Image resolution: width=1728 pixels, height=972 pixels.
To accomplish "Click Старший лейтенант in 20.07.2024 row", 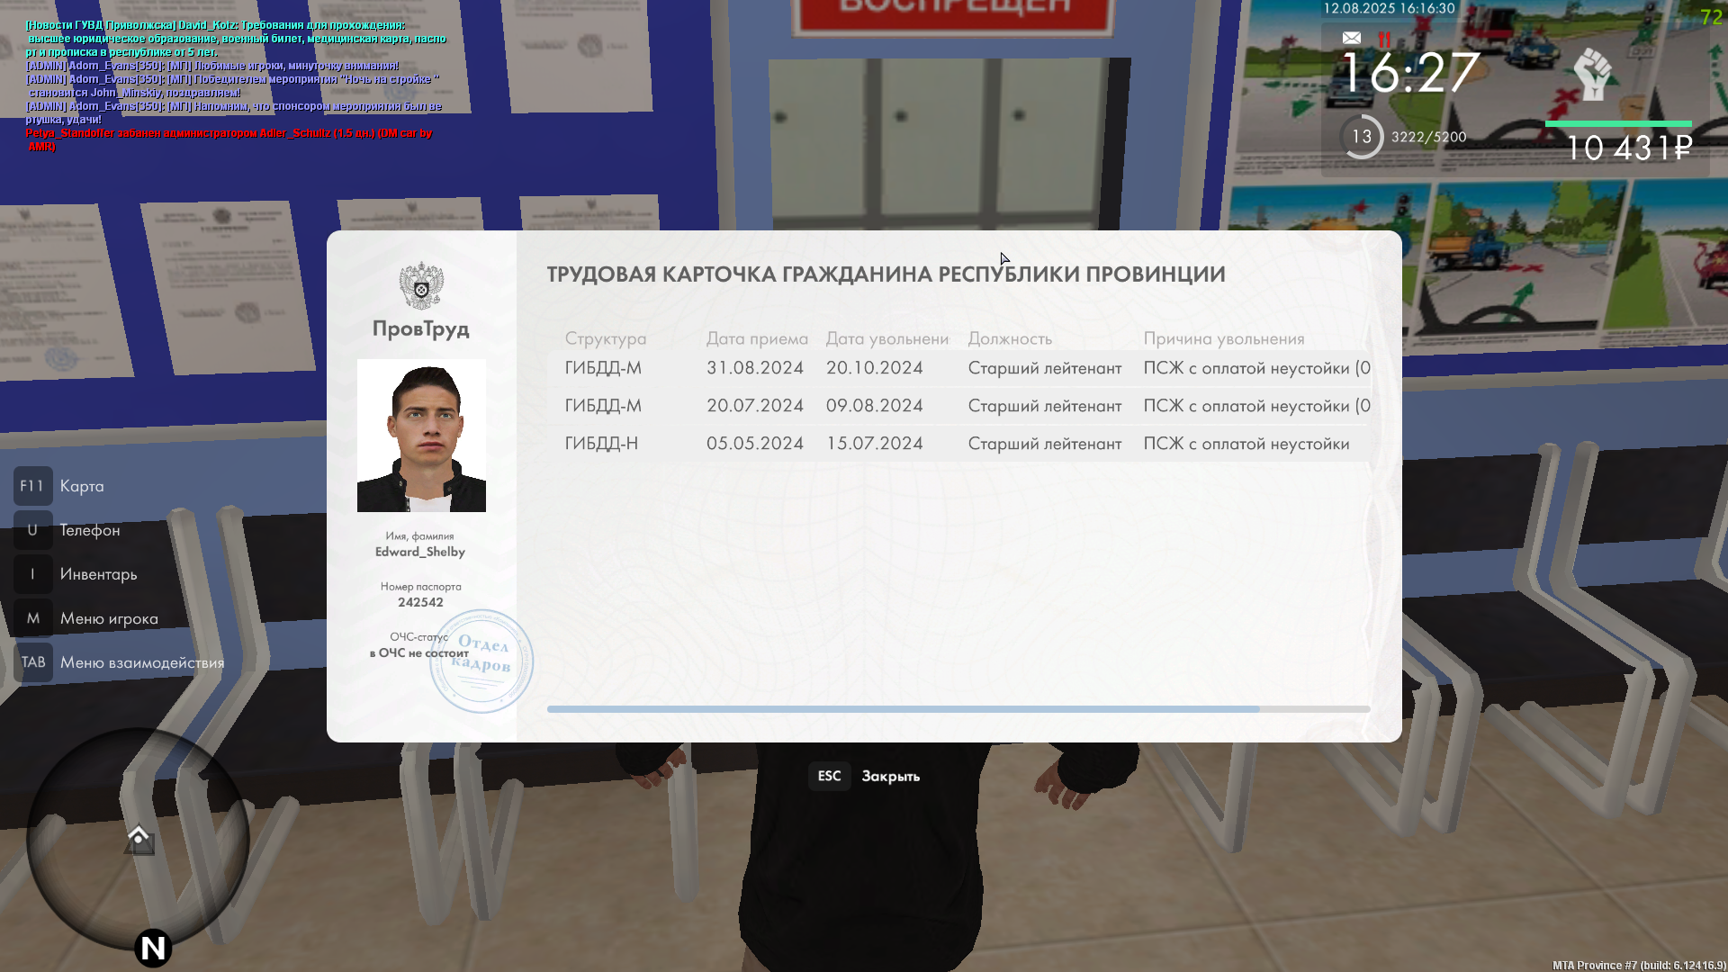I will (1045, 406).
